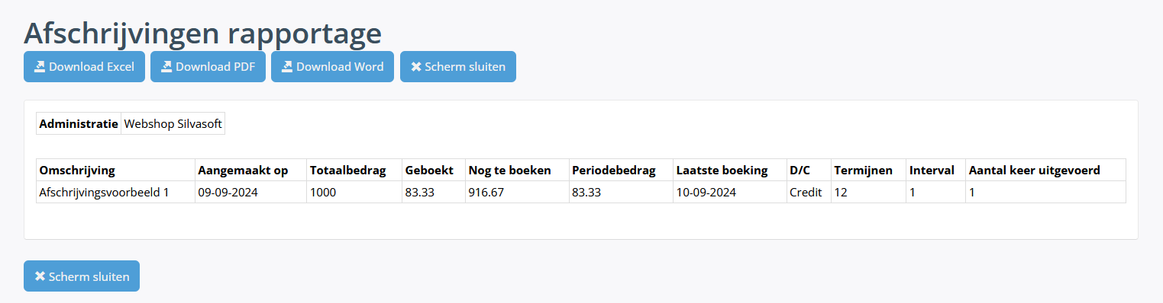Click the X icon on bottom Scherm sluiten
Image resolution: width=1163 pixels, height=303 pixels.
click(x=40, y=276)
